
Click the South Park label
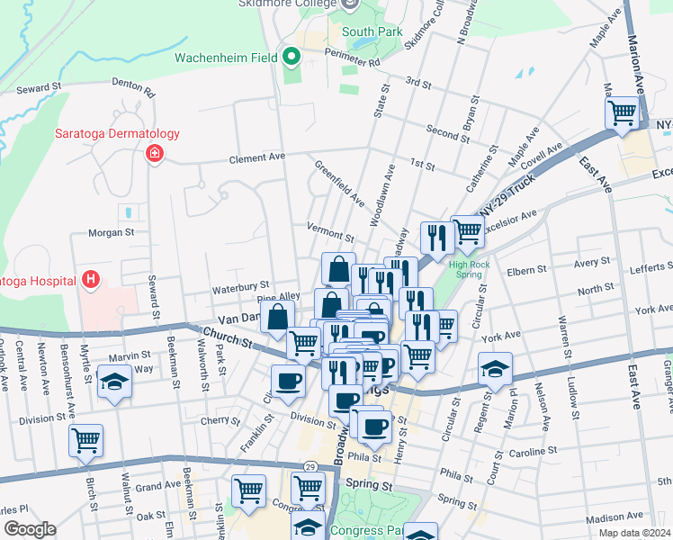coord(372,31)
